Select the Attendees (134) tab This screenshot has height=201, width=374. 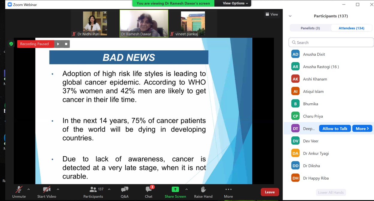tap(351, 28)
